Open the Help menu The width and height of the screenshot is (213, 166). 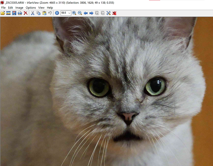pos(50,8)
